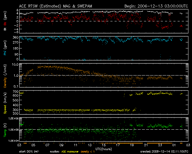Click the 360 tick on the Phi axis

click(x=15, y=37)
